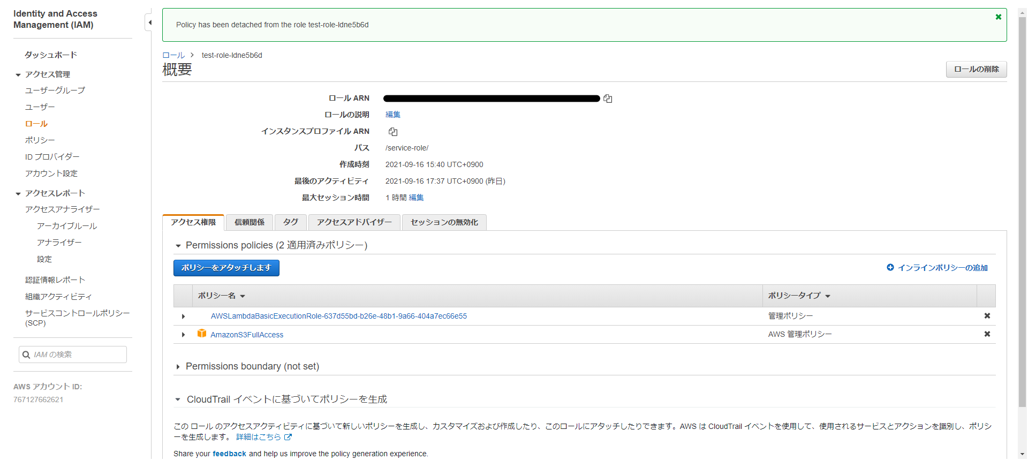This screenshot has width=1028, height=460.
Task: Go to ロール breadcrumb link
Action: [x=173, y=55]
